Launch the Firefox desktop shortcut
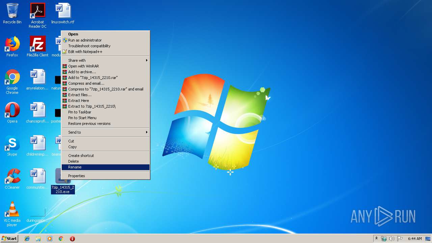 pos(12,47)
